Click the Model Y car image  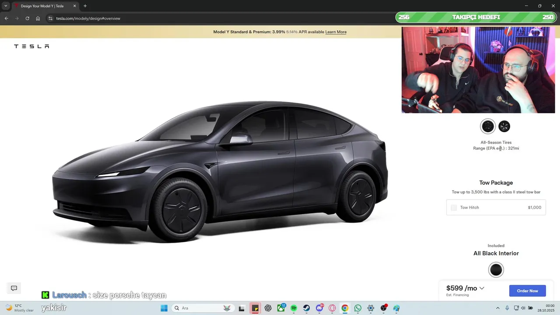(x=220, y=172)
